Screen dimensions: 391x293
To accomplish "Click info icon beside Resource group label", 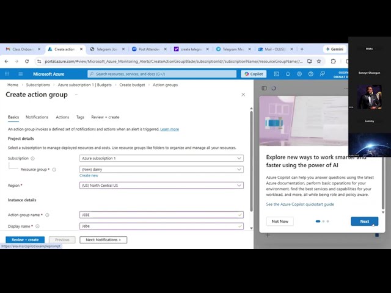I will point(54,170).
